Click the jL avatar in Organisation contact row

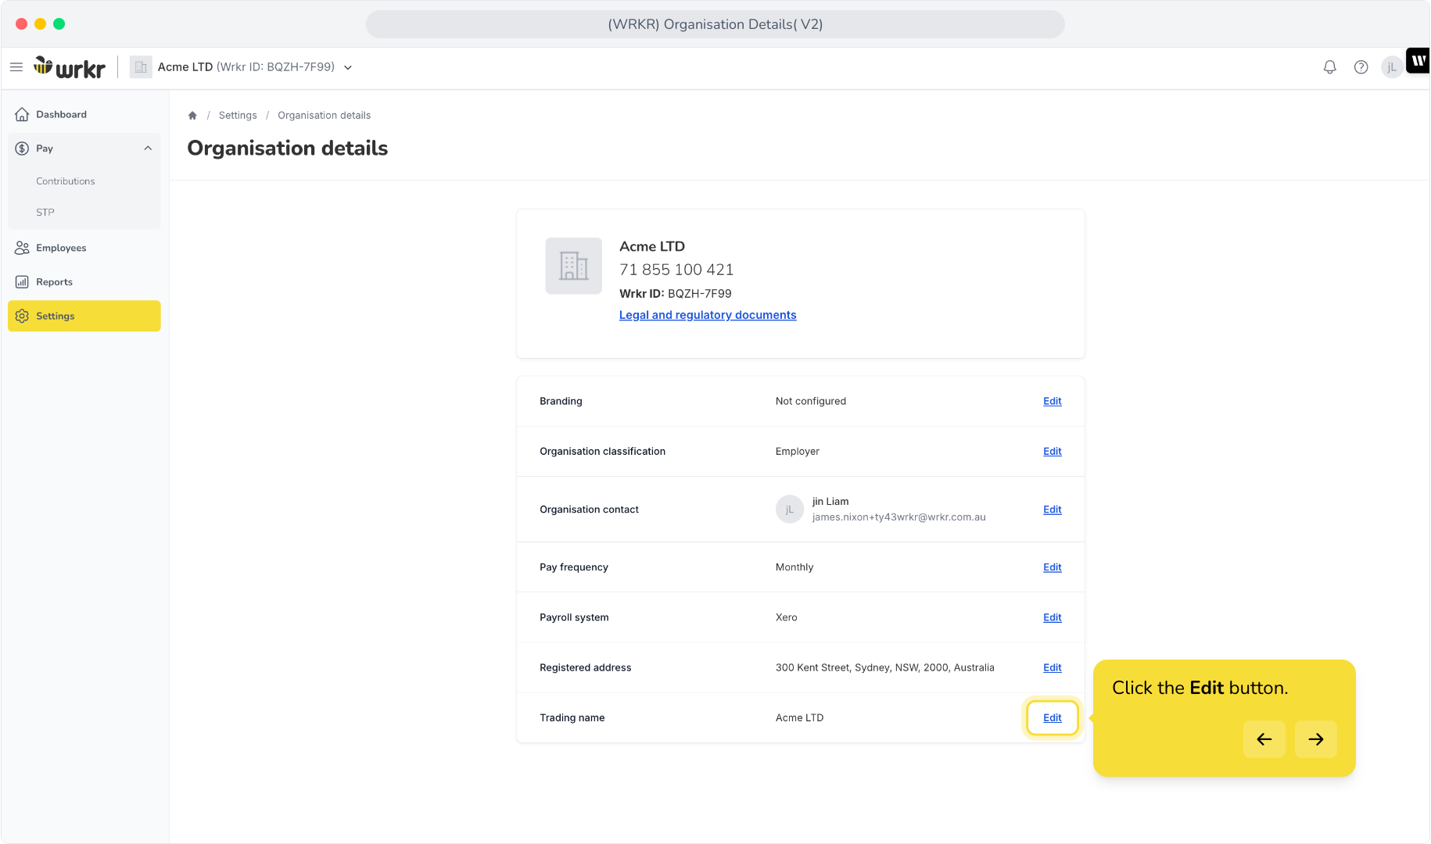790,510
